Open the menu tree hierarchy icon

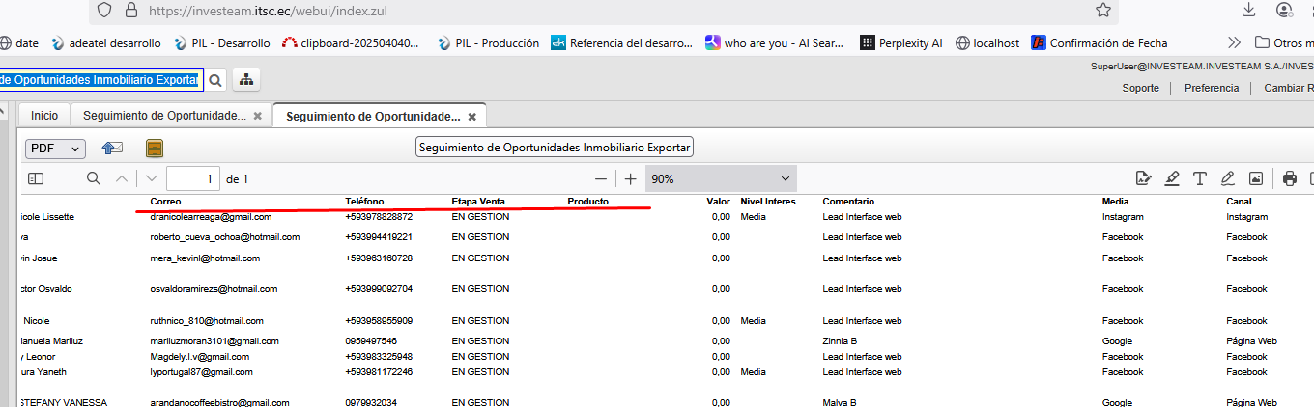point(245,80)
